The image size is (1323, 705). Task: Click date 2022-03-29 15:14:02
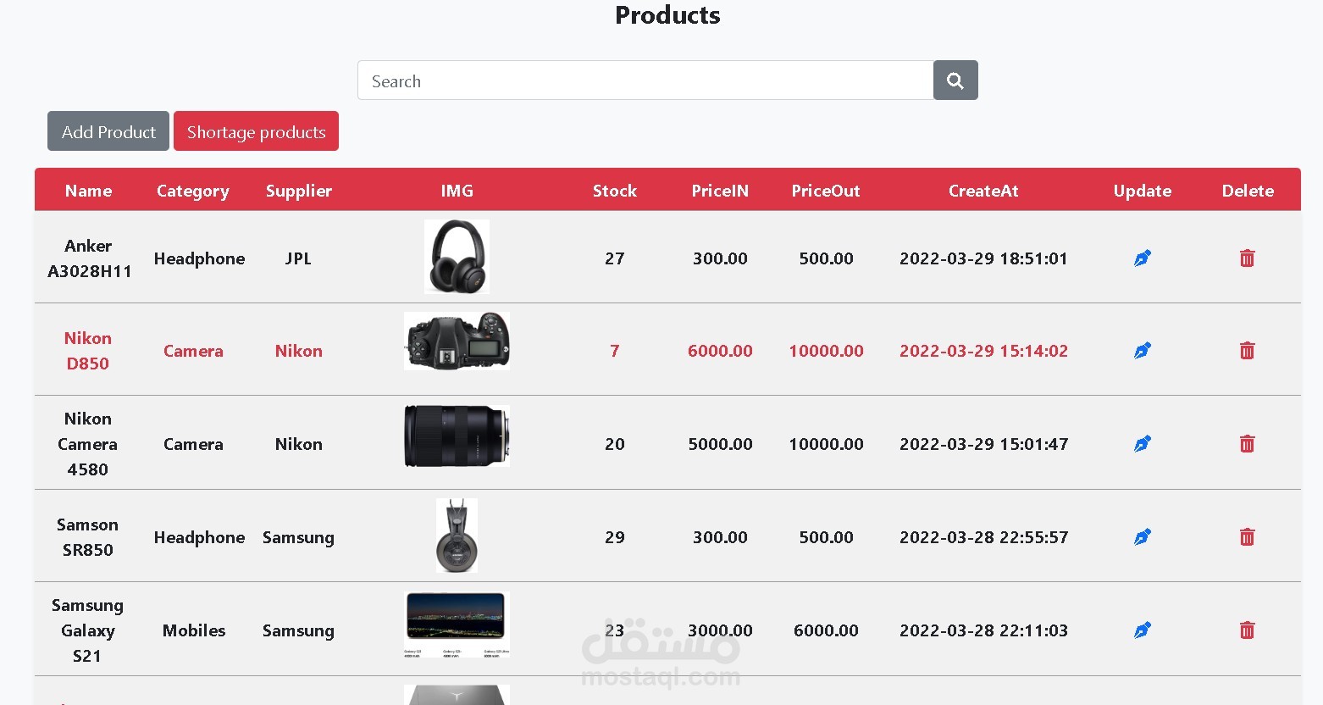(x=983, y=351)
